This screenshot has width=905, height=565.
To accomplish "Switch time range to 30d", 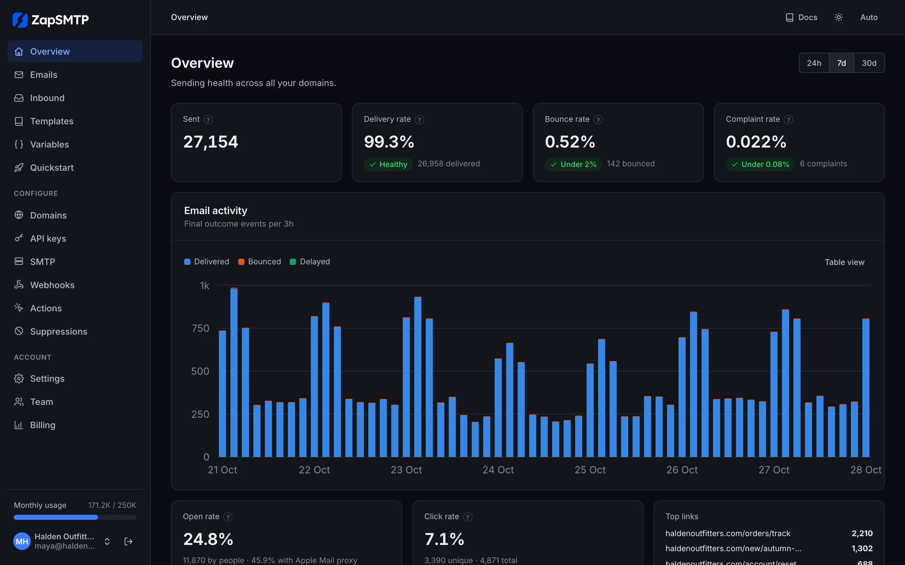I will [x=869, y=63].
